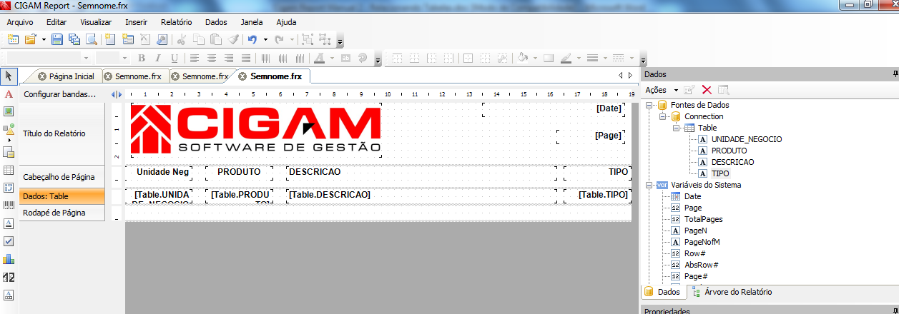The width and height of the screenshot is (899, 314).
Task: Open the text color dropdown arrow
Action: pos(331,58)
